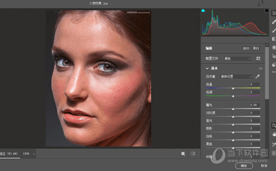Toggle the 基本 panel visibility eye
This screenshot has height=171, width=276.
tap(260, 68)
